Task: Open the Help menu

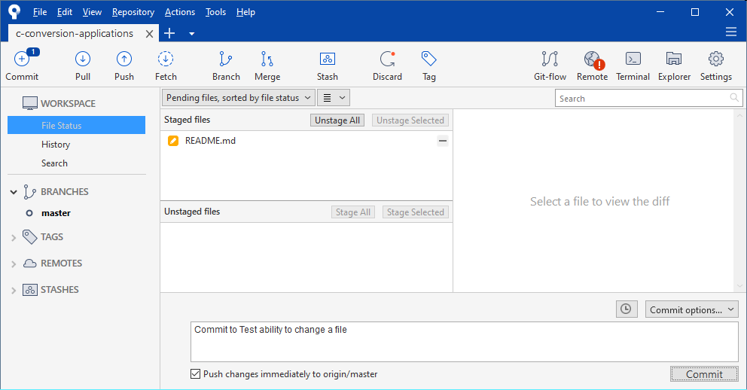Action: point(245,12)
